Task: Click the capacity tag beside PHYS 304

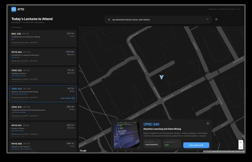Action: pyautogui.click(x=27, y=52)
